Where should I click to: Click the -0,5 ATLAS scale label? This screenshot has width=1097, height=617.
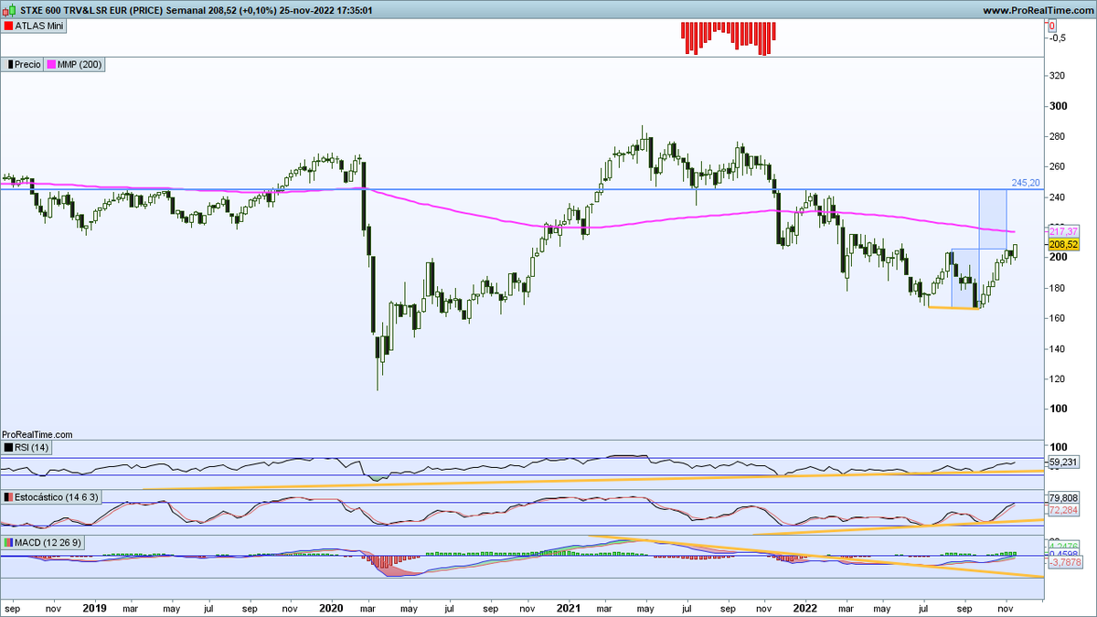point(1058,37)
